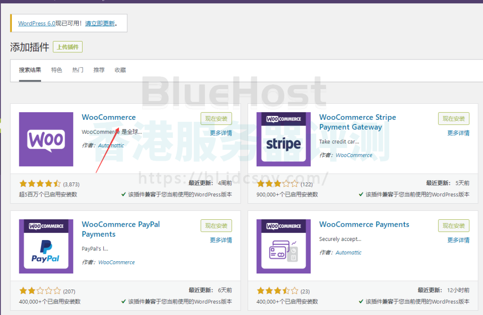Click 400,000+个已启用安装数 on the WooCommerce Payments card
The width and height of the screenshot is (483, 315).
click(x=287, y=302)
